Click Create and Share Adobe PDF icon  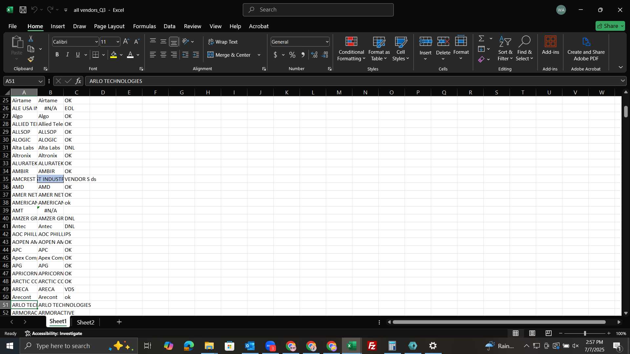pos(586,49)
